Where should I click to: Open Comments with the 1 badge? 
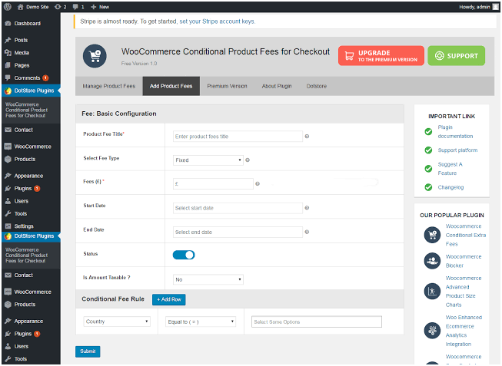pyautogui.click(x=31, y=78)
